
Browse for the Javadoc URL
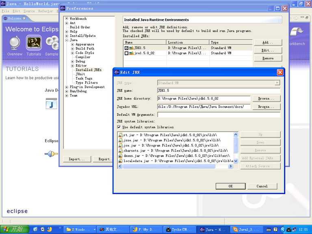point(266,107)
